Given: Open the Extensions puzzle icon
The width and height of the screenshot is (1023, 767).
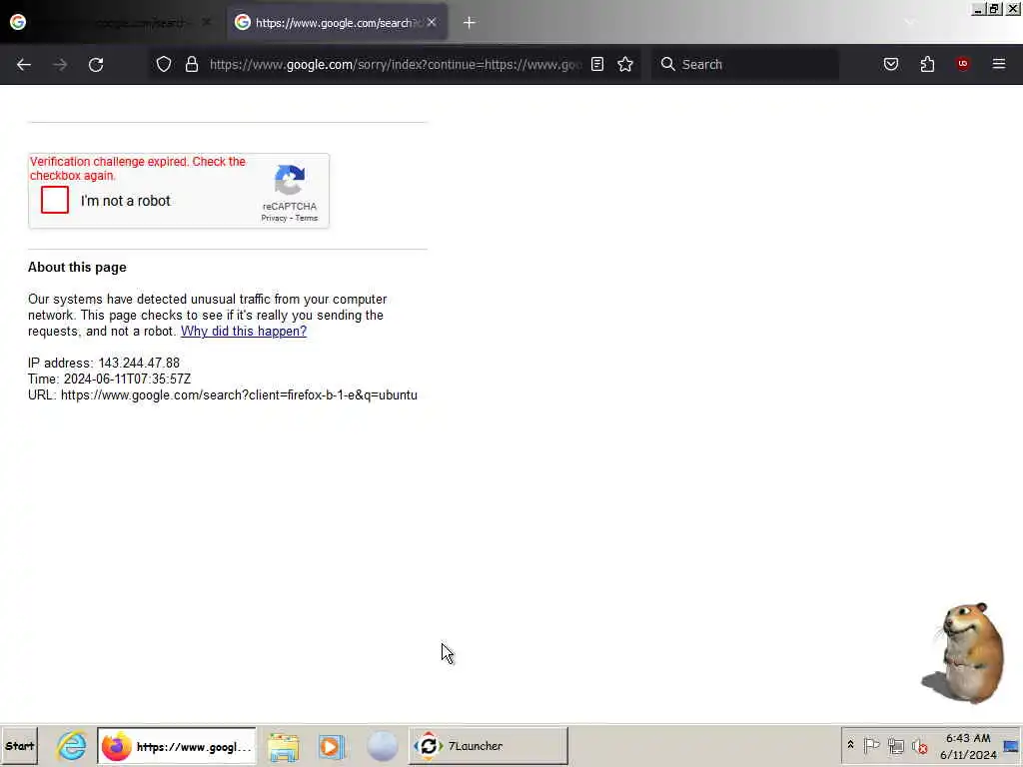Looking at the screenshot, I should pos(927,64).
